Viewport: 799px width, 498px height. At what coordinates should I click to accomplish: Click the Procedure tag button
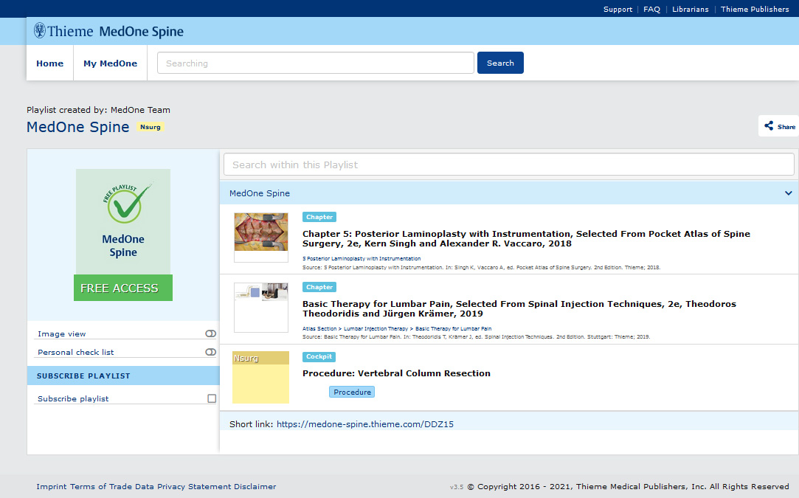(x=352, y=392)
